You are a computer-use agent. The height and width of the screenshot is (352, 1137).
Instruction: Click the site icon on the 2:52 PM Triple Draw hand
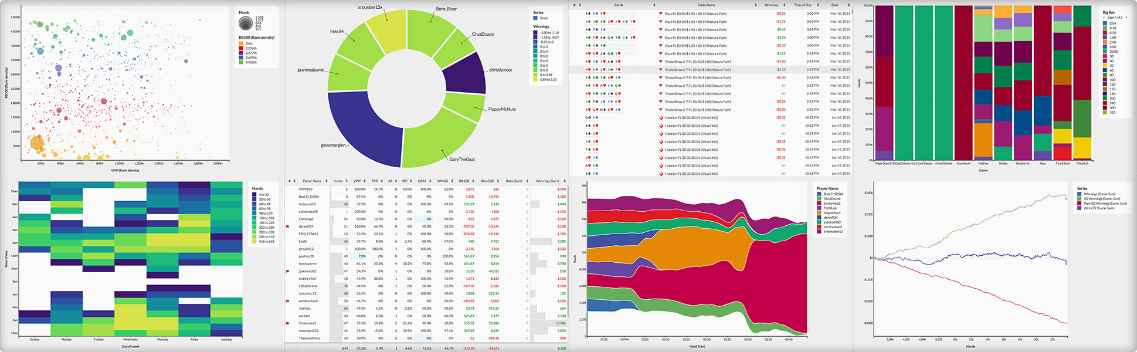[x=661, y=110]
